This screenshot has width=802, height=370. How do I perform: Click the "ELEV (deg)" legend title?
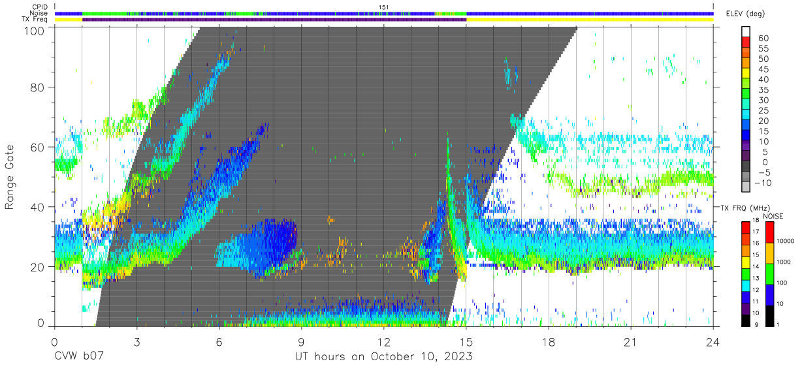[x=745, y=14]
